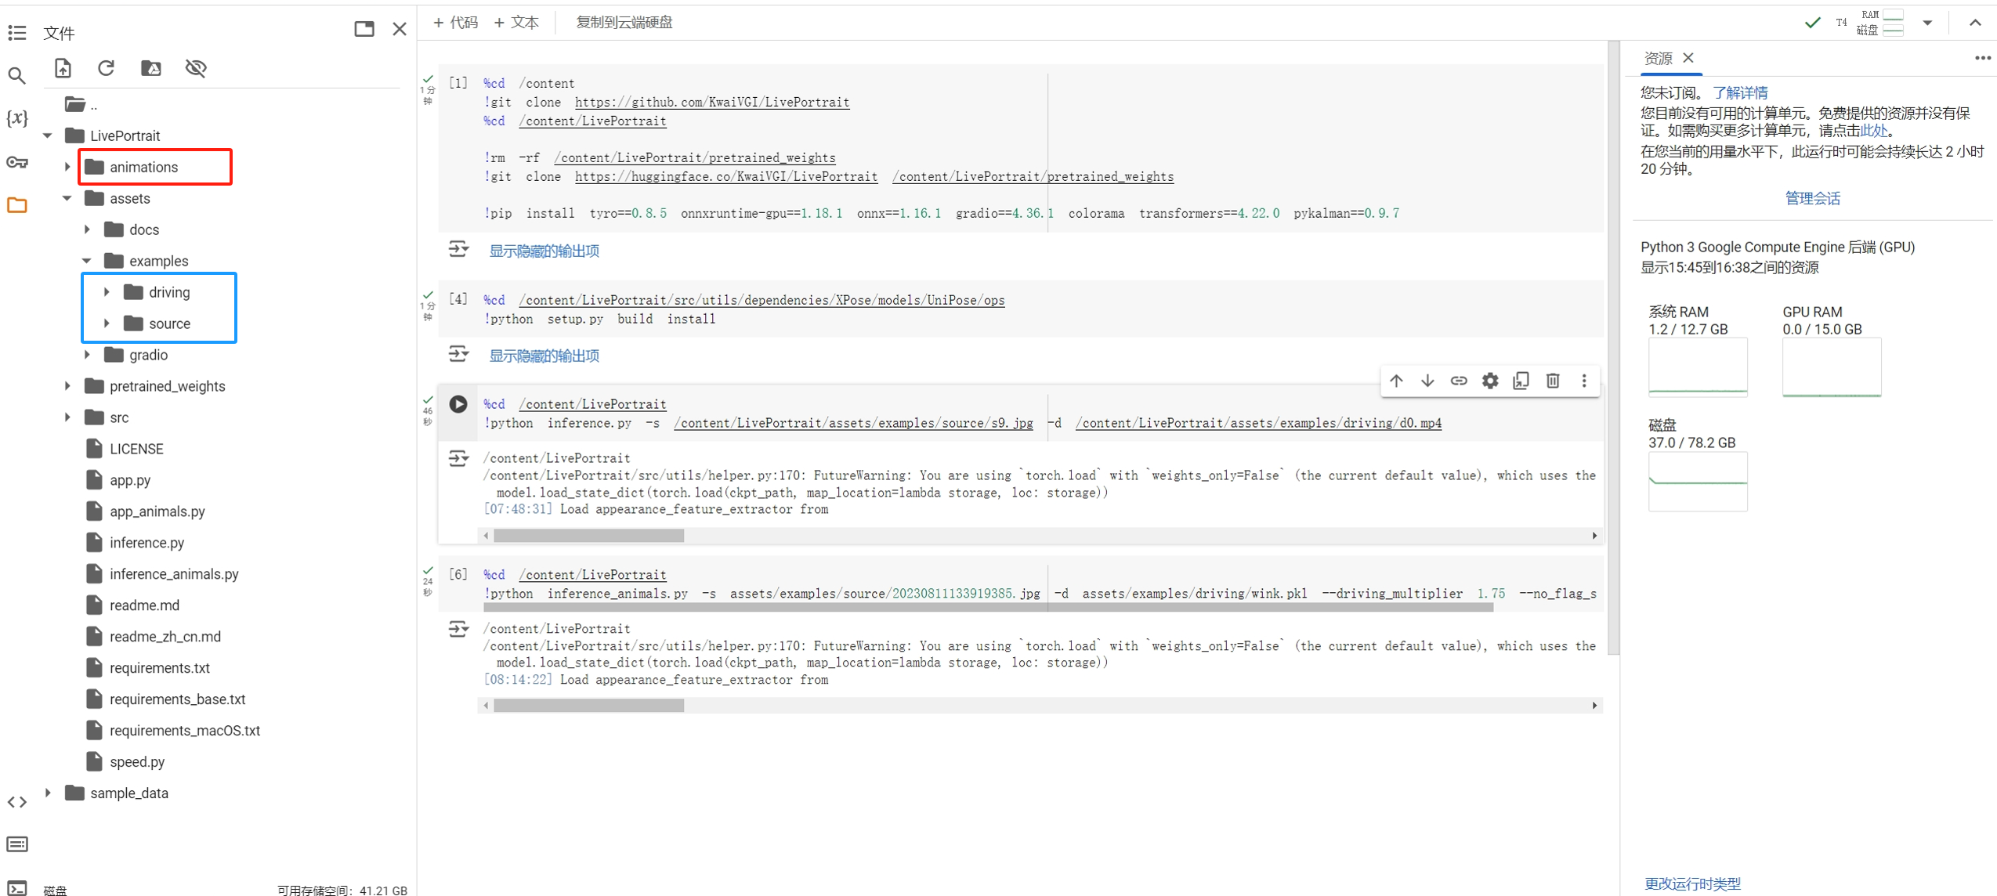1997x896 pixels.
Task: Collapse the assets folder
Action: (x=67, y=198)
